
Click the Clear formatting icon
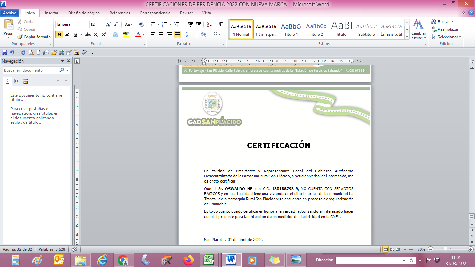tap(141, 24)
